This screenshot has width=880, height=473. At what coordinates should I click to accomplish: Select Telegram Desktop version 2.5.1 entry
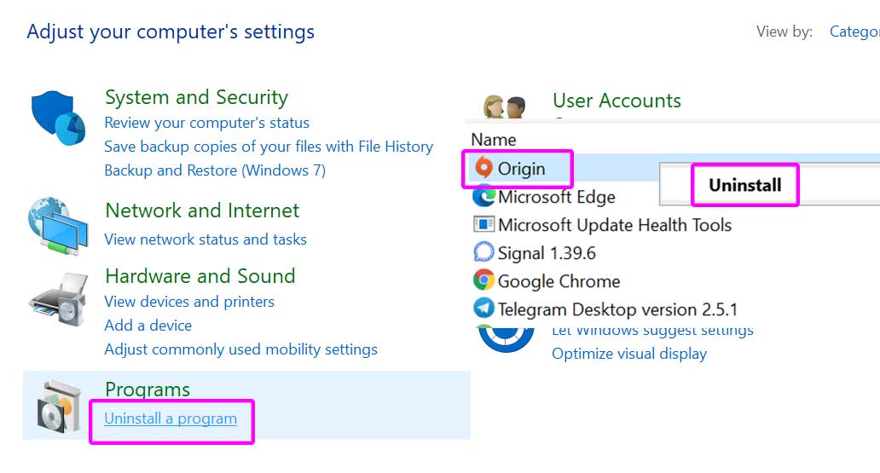click(617, 309)
